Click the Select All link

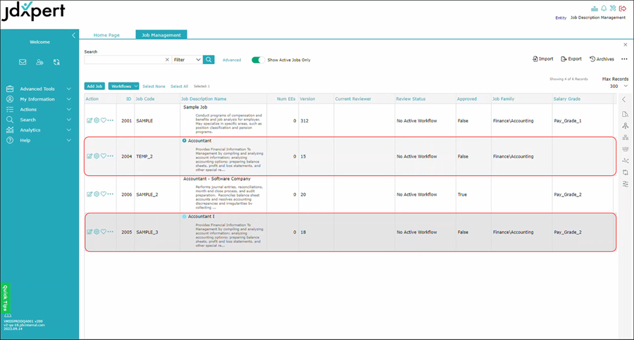[x=179, y=86]
